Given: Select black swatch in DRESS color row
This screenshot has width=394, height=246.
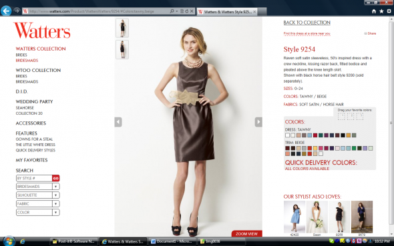Looking at the screenshot, I should click(x=343, y=135).
